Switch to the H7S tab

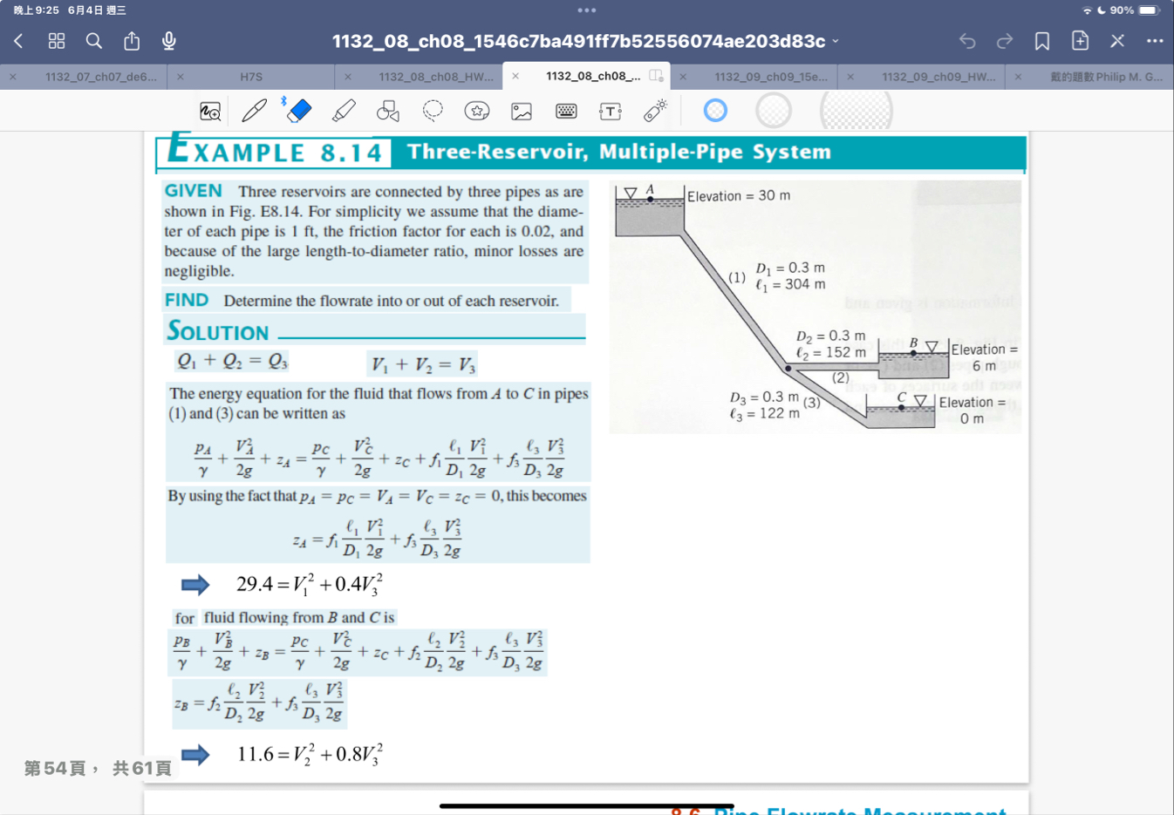[x=251, y=77]
